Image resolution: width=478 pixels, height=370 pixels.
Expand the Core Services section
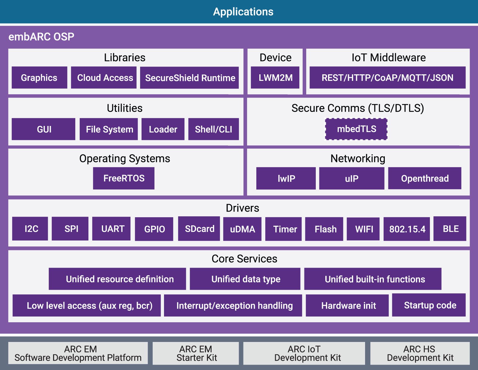[244, 259]
